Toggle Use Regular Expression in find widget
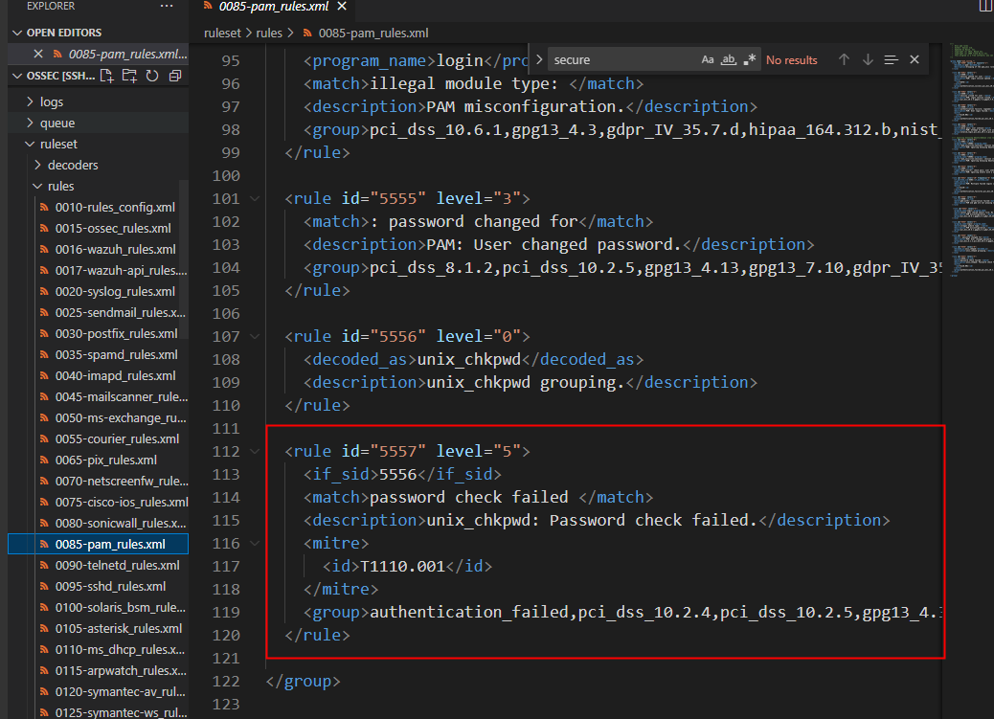994x719 pixels. [749, 59]
